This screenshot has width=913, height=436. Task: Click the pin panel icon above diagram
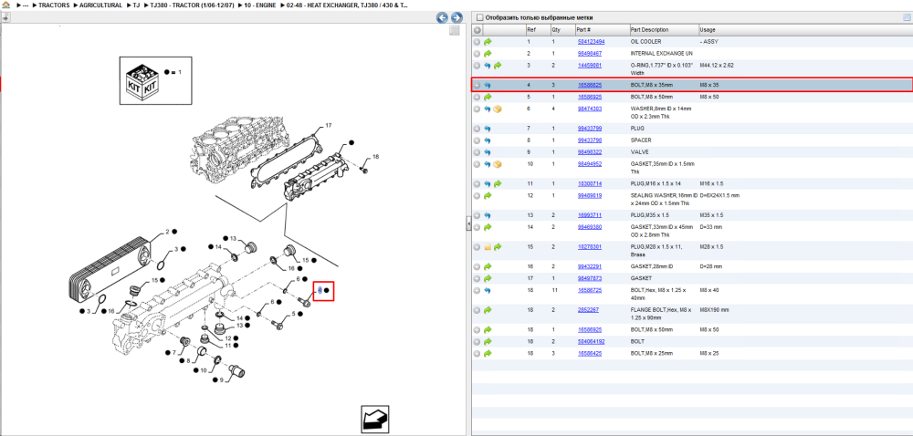click(5, 17)
